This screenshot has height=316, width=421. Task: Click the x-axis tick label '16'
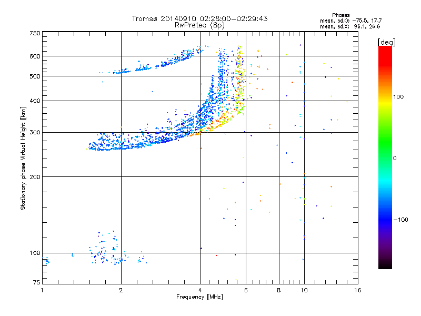point(358,290)
